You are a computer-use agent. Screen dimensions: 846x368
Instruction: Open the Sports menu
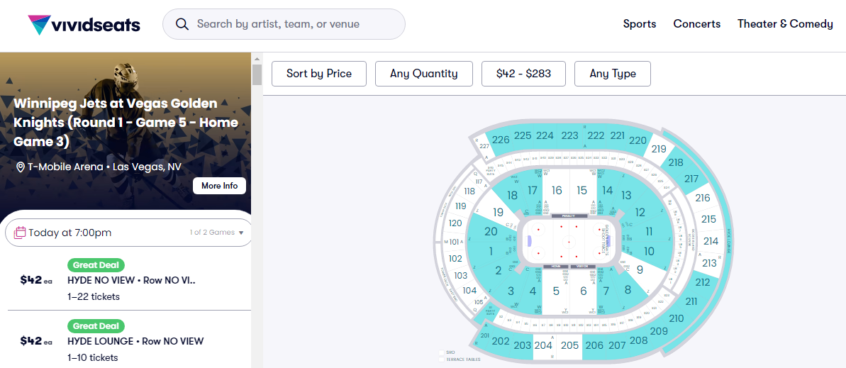click(x=640, y=24)
